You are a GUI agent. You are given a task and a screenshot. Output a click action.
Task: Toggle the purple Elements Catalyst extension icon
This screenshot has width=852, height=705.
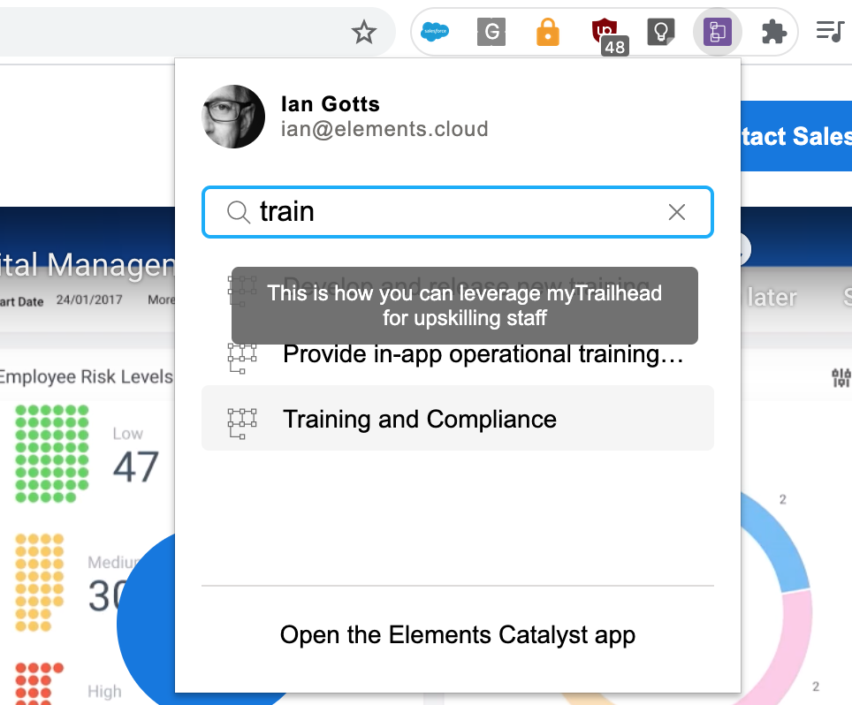click(x=717, y=33)
